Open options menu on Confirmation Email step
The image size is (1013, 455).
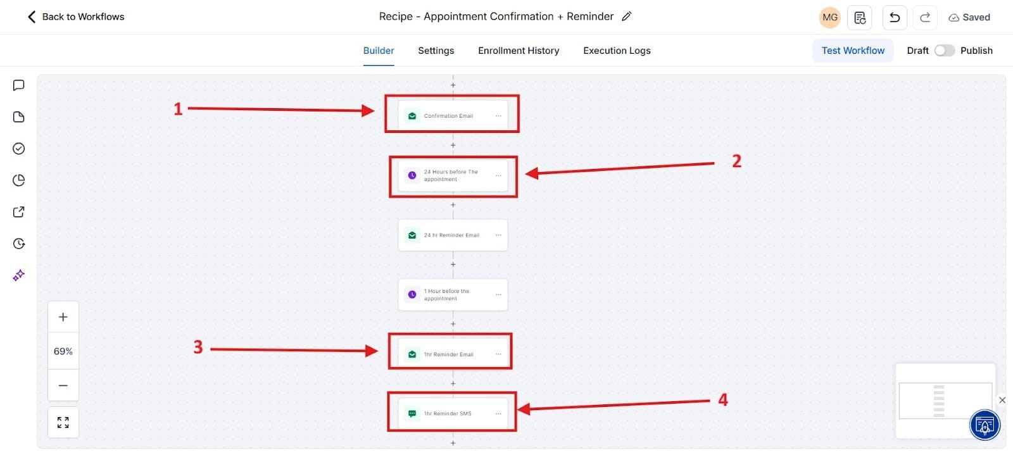pyautogui.click(x=498, y=116)
